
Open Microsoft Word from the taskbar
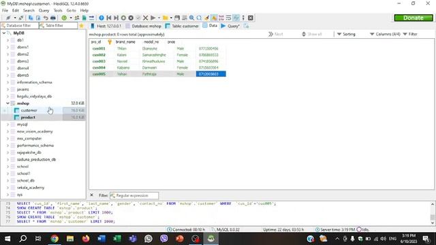pyautogui.click(x=102, y=239)
